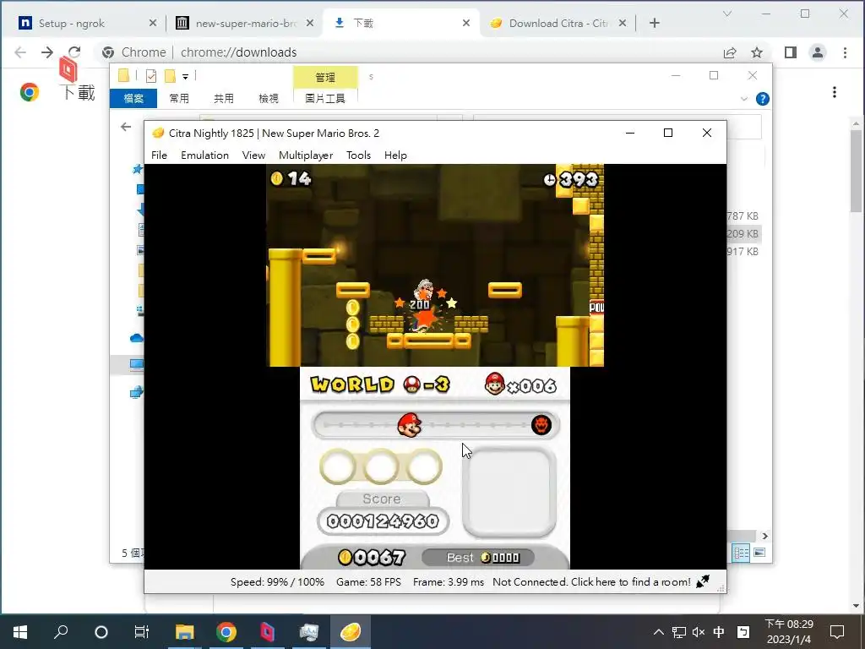Go back in File Explorer
Screen dimensions: 865x649
click(x=126, y=127)
